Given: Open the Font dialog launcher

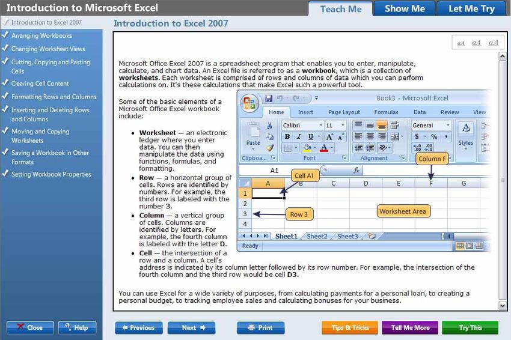Looking at the screenshot, I should (x=344, y=158).
